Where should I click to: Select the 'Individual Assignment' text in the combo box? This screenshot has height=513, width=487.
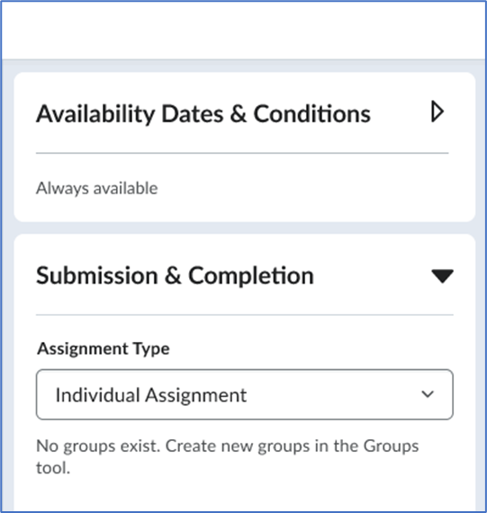tap(151, 395)
